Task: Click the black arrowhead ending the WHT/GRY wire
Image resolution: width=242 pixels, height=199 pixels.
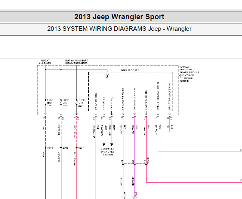Action: coord(111,145)
